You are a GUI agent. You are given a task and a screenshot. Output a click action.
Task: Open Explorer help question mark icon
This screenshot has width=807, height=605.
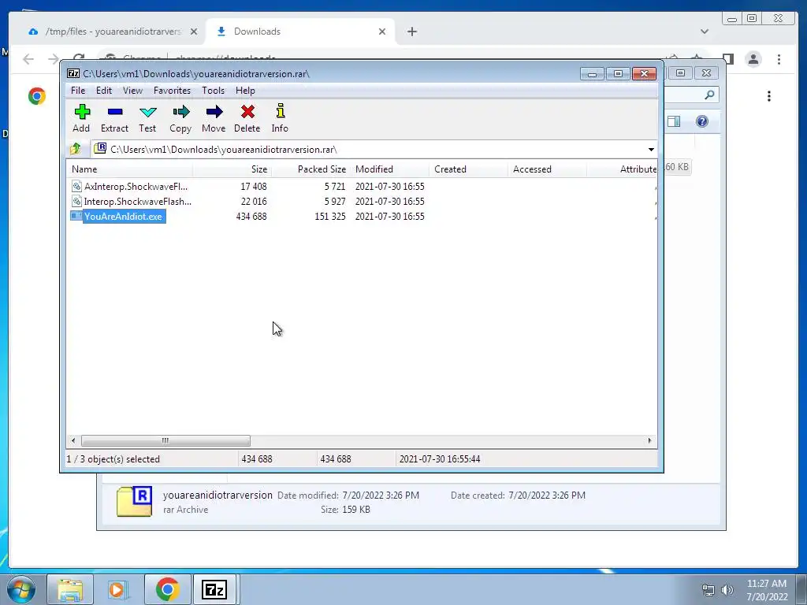pyautogui.click(x=702, y=121)
